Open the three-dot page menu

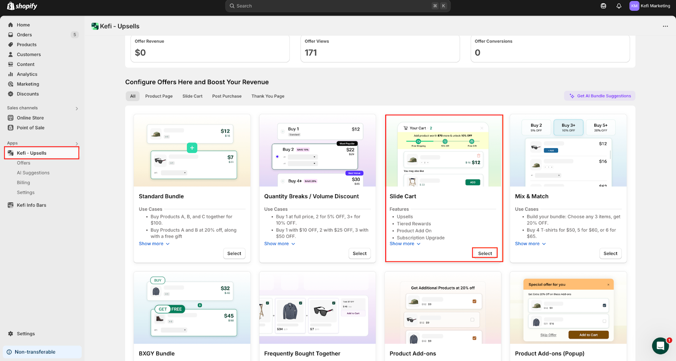[x=665, y=26]
